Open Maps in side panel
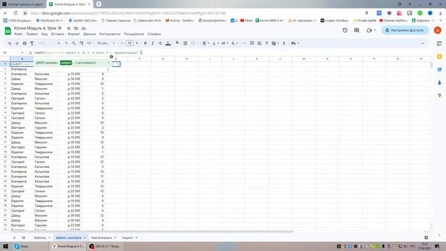This screenshot has width=446, height=251. (x=440, y=96)
